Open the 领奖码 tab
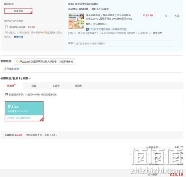 point(78,86)
